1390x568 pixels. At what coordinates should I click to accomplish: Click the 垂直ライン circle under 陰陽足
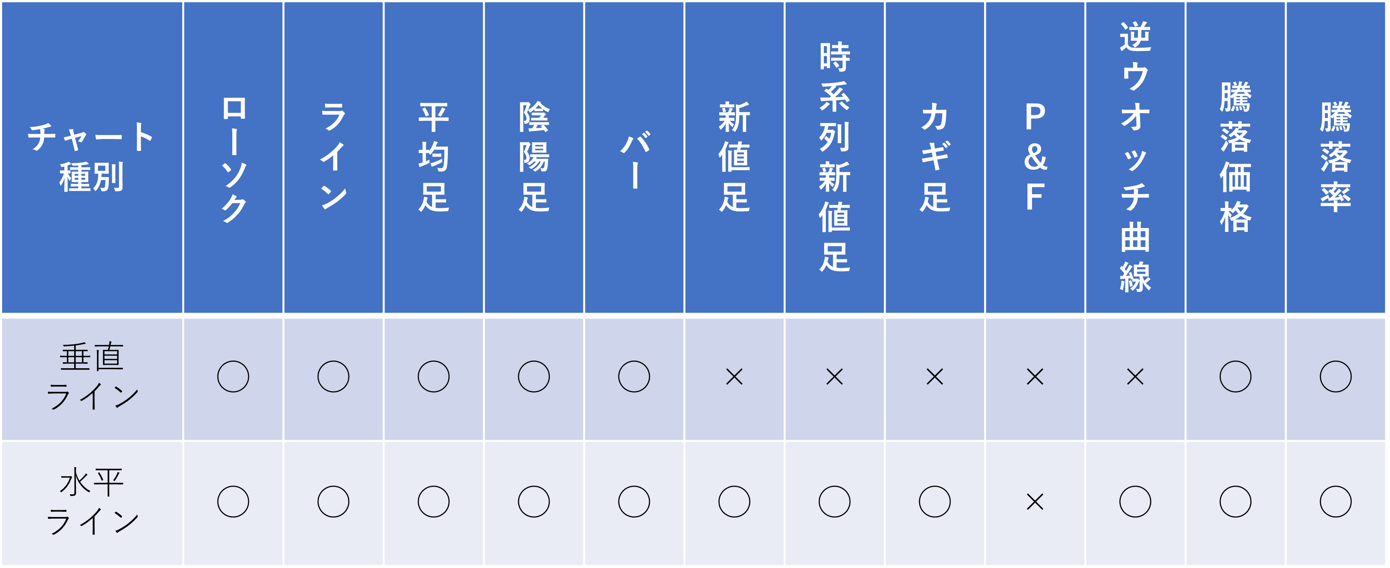coord(534,377)
